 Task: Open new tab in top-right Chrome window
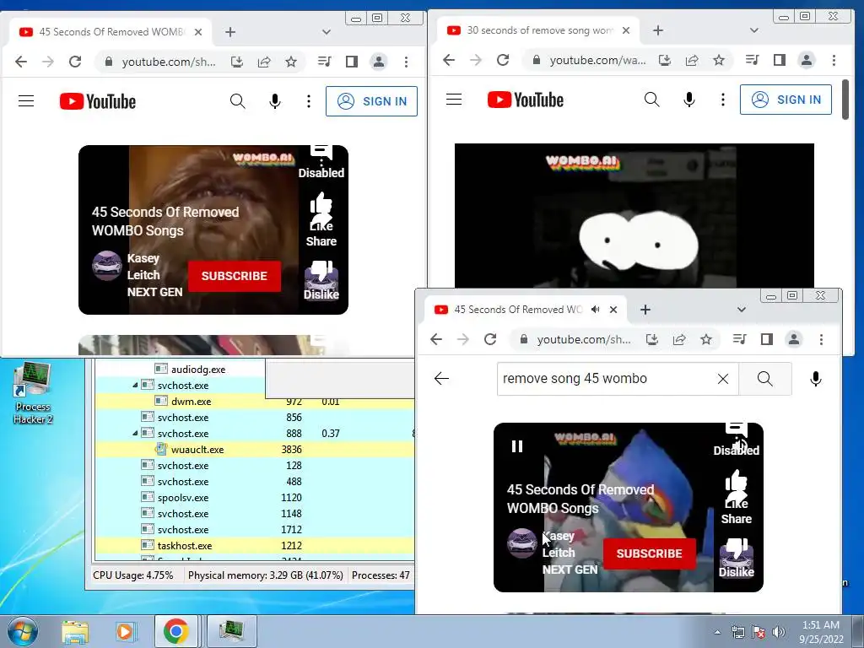click(x=658, y=30)
